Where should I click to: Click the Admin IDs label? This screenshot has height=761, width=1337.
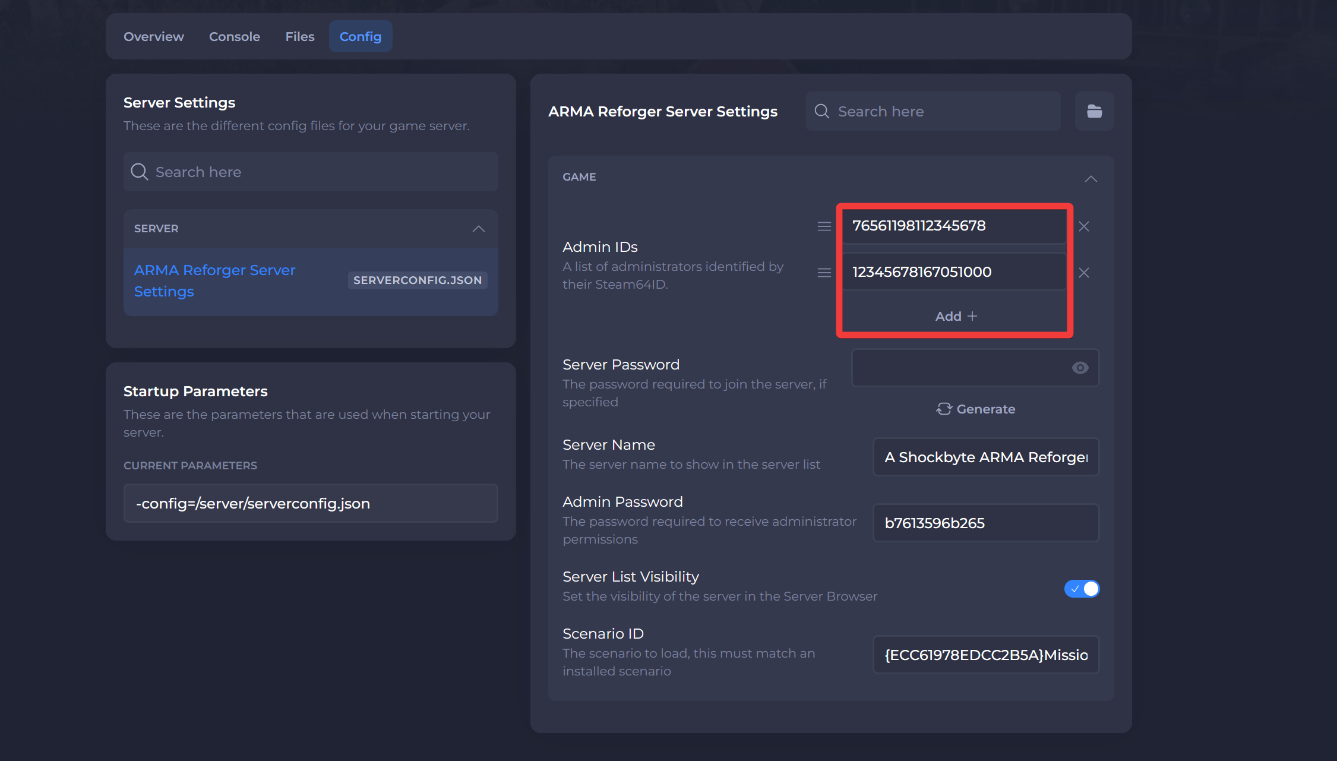[x=600, y=247]
